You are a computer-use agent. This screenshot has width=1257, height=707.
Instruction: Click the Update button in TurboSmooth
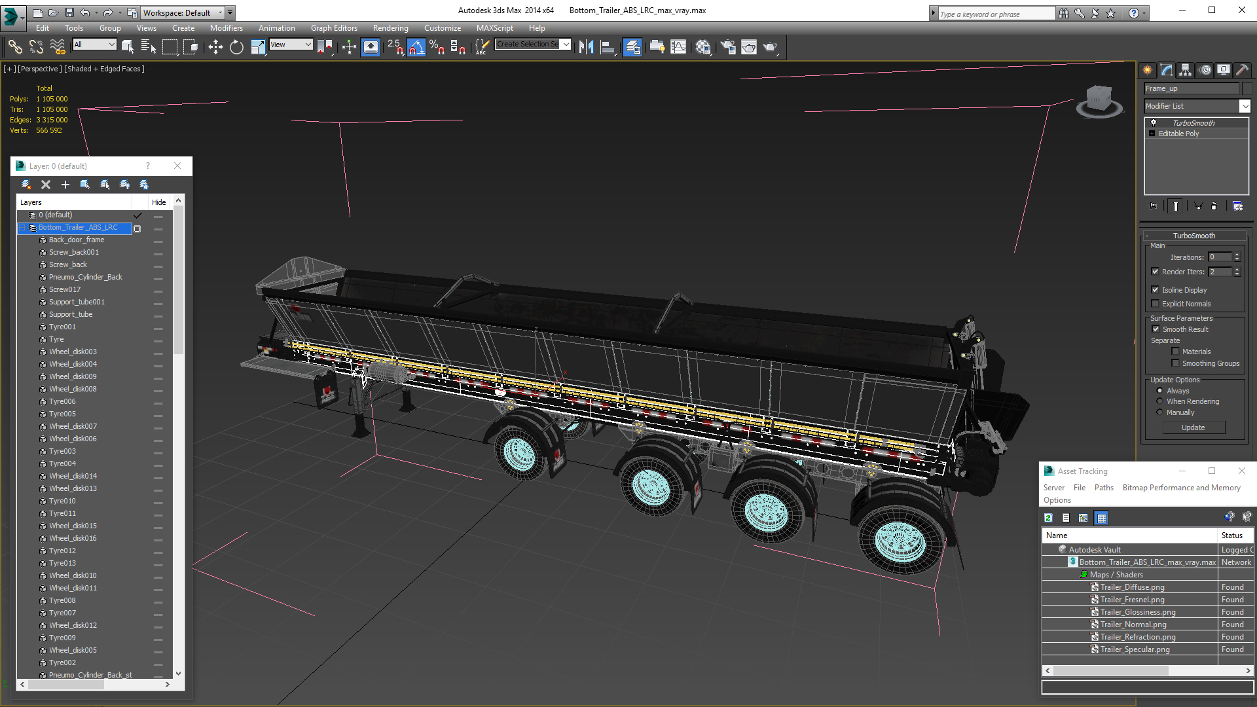click(x=1193, y=427)
